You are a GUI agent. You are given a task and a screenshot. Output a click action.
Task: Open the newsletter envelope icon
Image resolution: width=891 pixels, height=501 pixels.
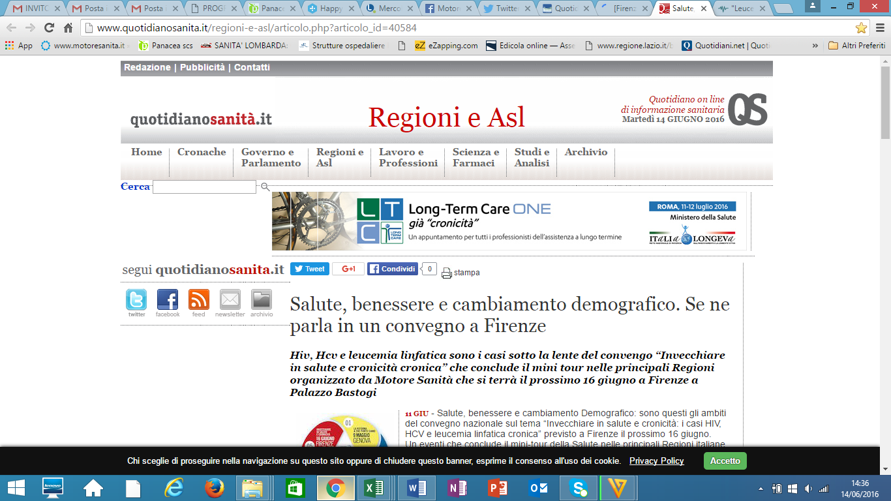[x=230, y=300]
